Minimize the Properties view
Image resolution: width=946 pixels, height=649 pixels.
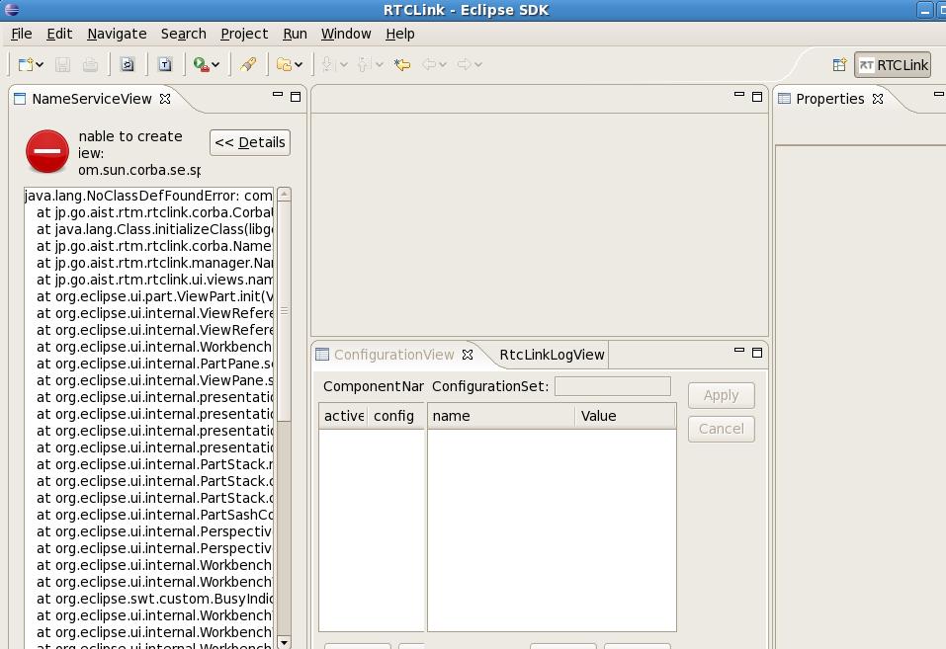(x=939, y=95)
